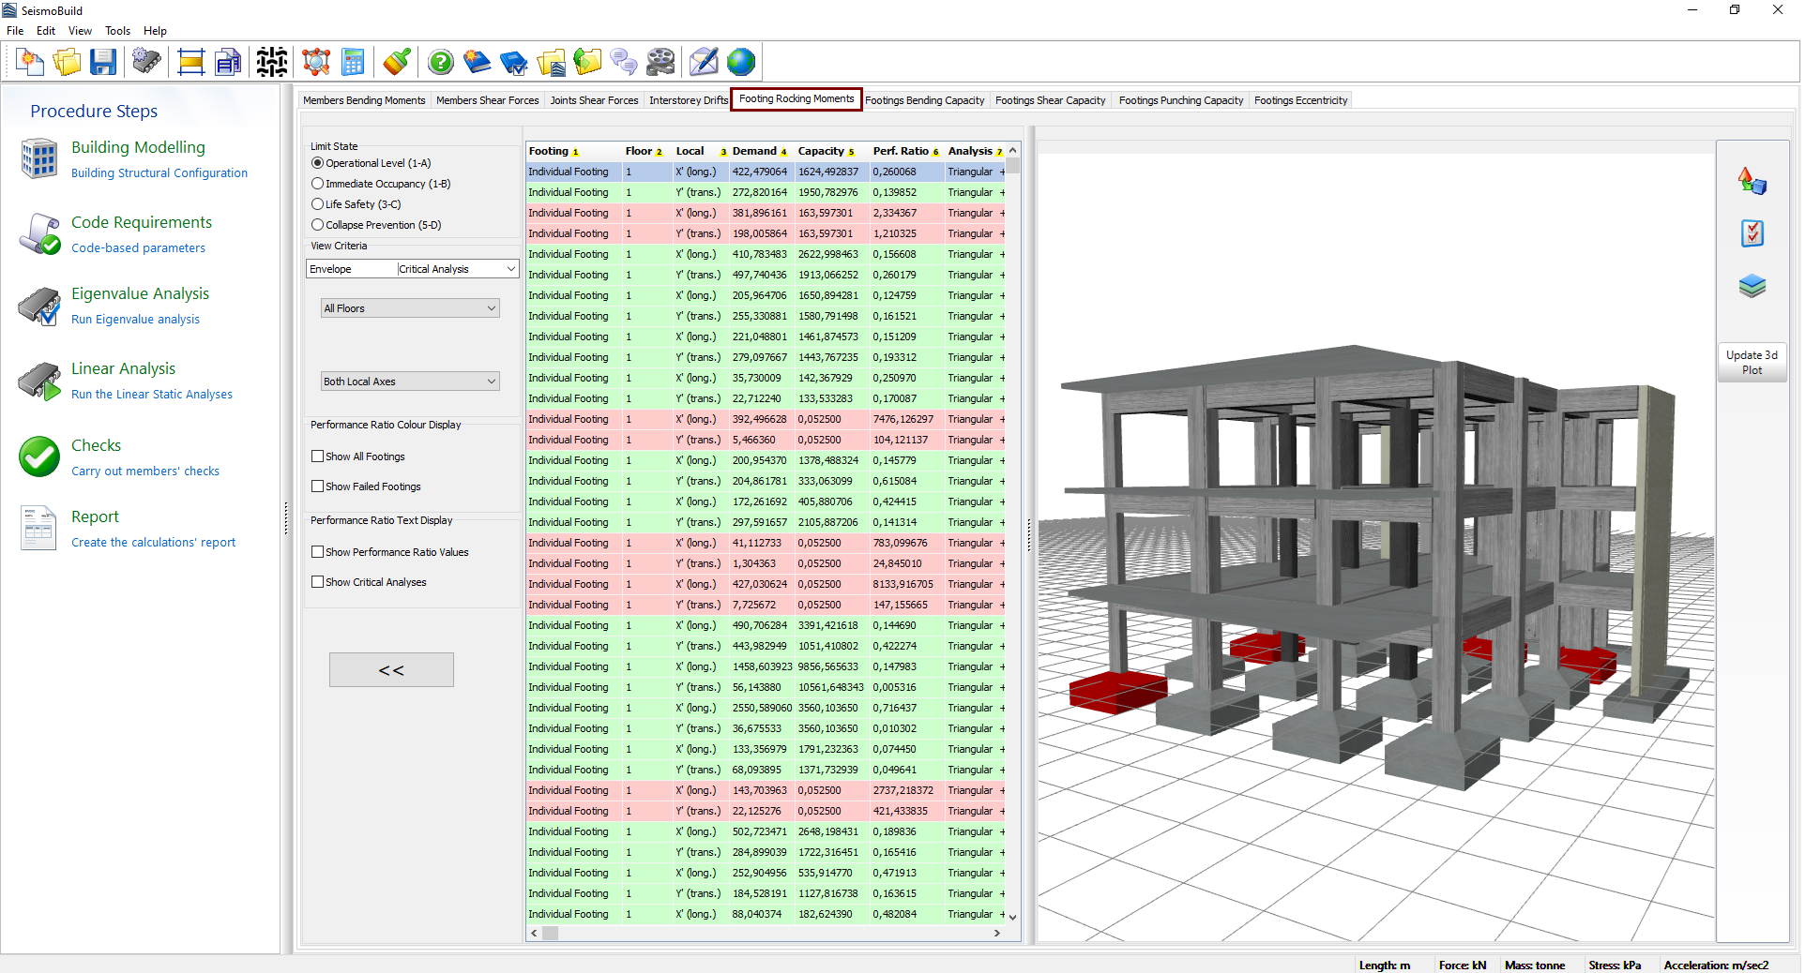
Task: Sort table by the Perf. Ratio column header
Action: click(901, 151)
